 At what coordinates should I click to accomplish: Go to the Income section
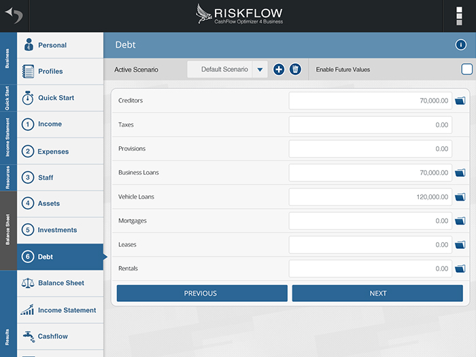click(x=60, y=124)
